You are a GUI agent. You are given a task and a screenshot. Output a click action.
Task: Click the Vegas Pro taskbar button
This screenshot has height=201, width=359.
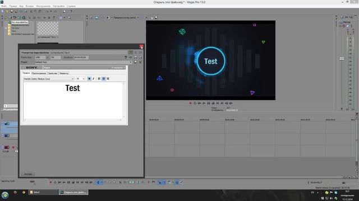pyautogui.click(x=73, y=192)
